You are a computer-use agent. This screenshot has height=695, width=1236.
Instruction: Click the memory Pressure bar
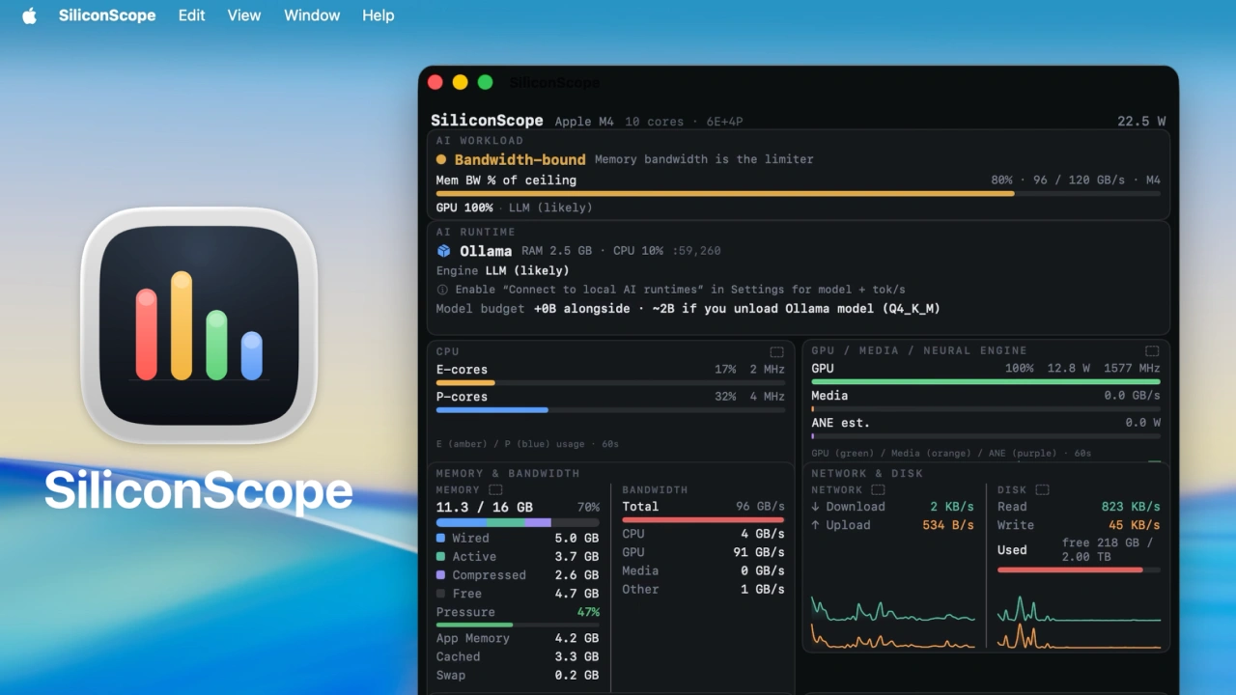click(518, 625)
